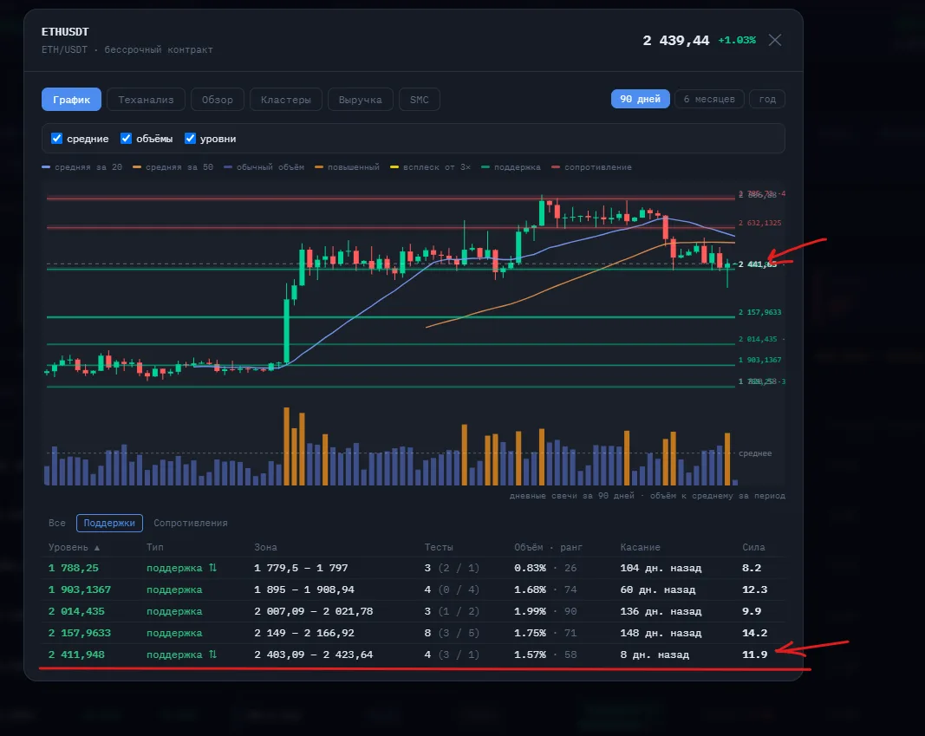Click the 8 дн. назад touch cell
The width and height of the screenshot is (925, 736).
click(655, 655)
